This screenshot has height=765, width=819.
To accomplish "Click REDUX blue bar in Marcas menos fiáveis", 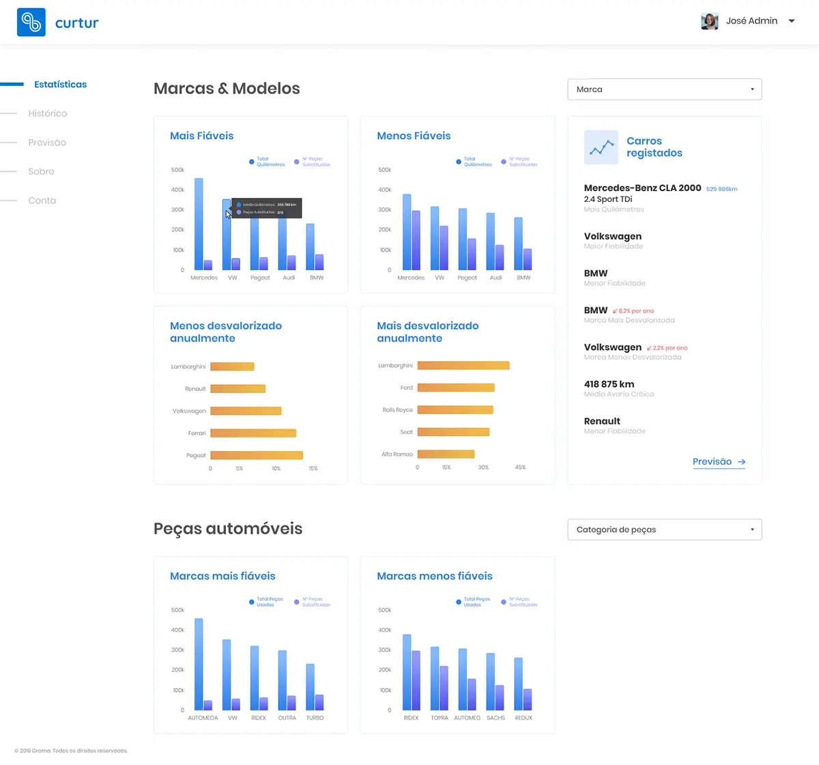I will (x=518, y=684).
